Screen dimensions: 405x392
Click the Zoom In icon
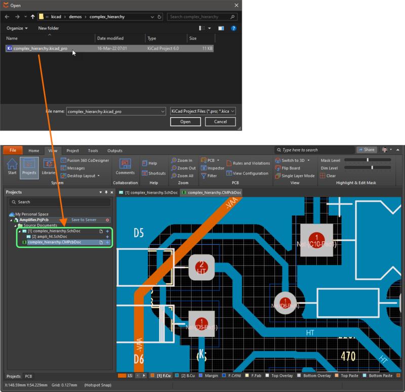pos(174,160)
